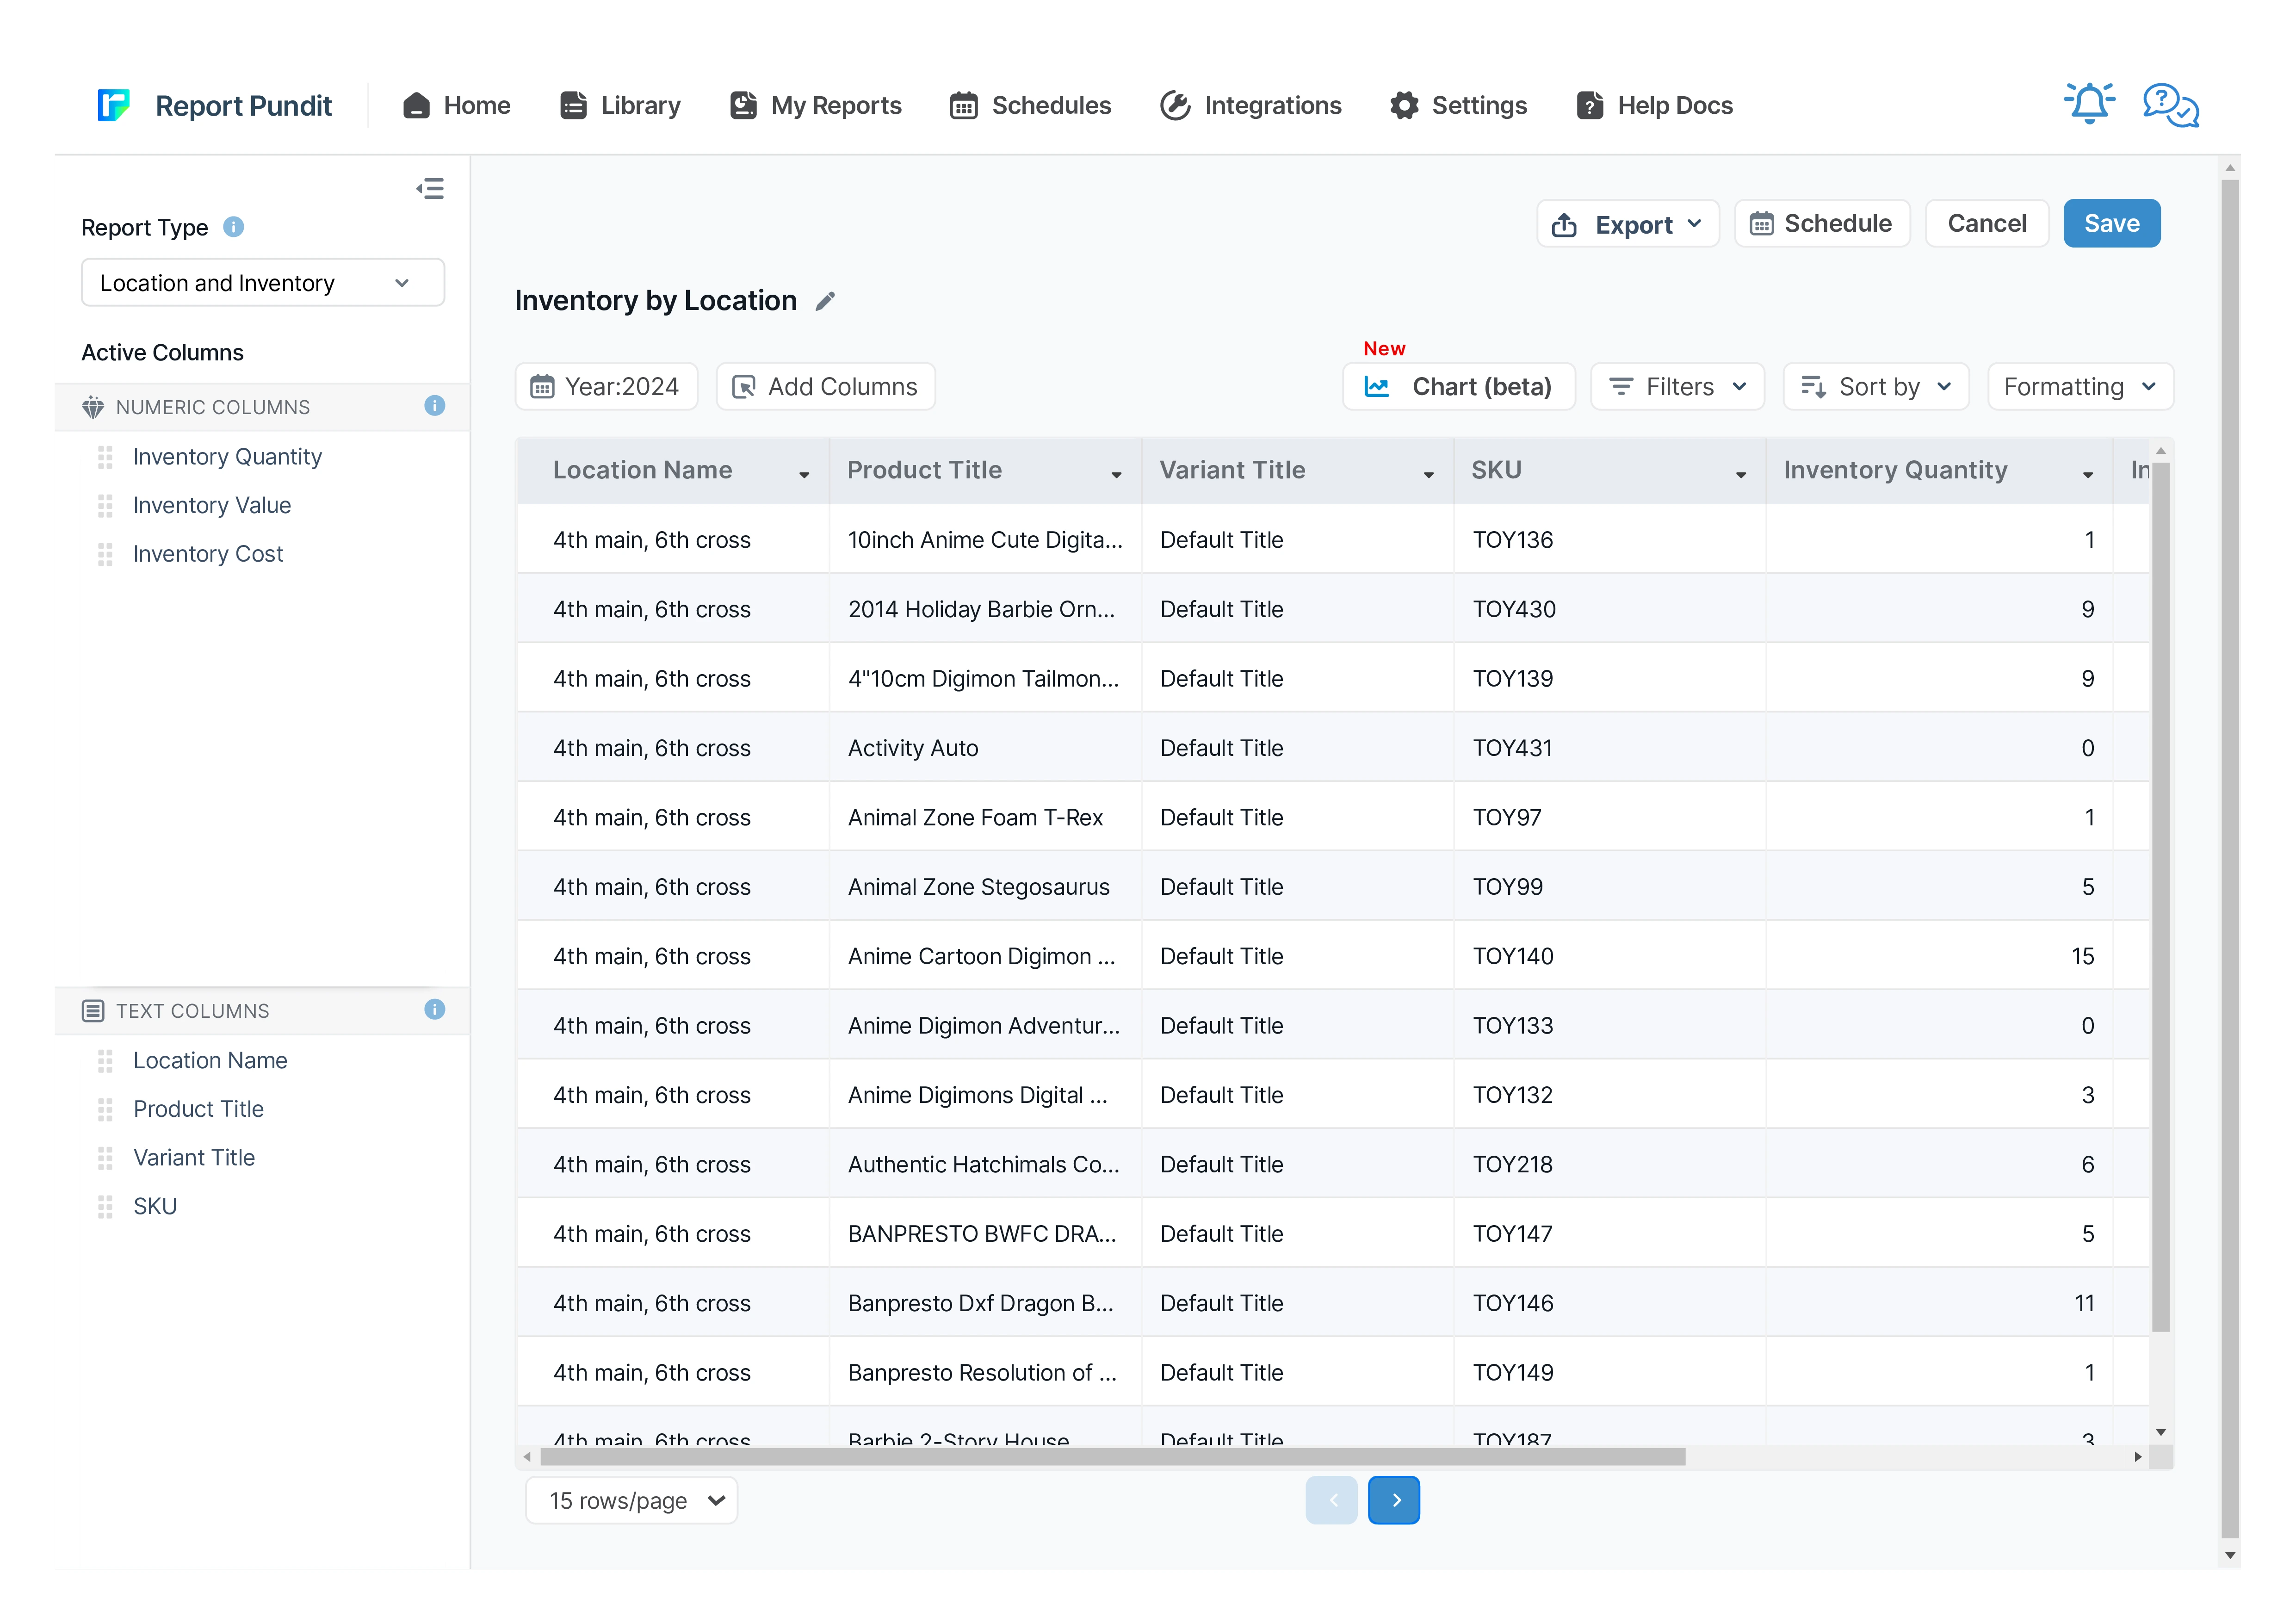Click the Report Pundit logo
Image resolution: width=2296 pixels, height=1623 pixels.
click(x=114, y=105)
